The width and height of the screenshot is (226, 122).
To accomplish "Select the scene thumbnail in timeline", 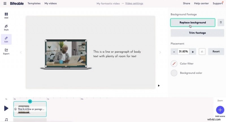I will [x=30, y=109].
